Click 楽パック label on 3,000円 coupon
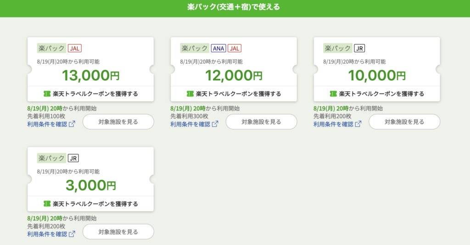Image resolution: width=470 pixels, height=245 pixels. (51, 158)
